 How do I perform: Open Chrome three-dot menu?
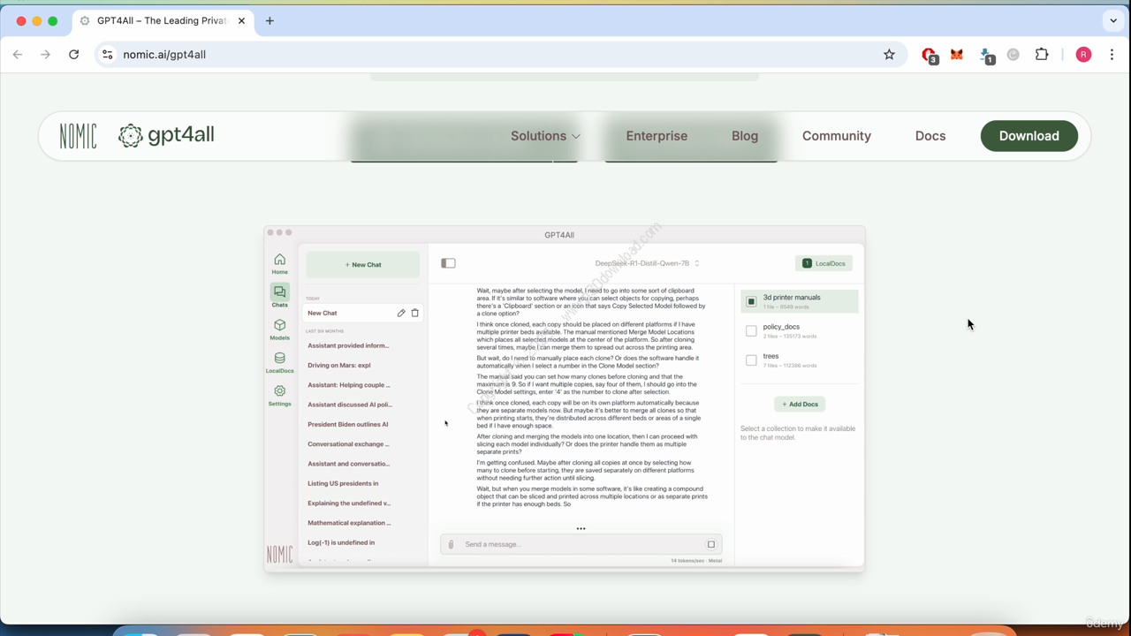pos(1112,55)
